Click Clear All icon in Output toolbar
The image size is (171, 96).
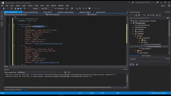pyautogui.click(x=65, y=72)
